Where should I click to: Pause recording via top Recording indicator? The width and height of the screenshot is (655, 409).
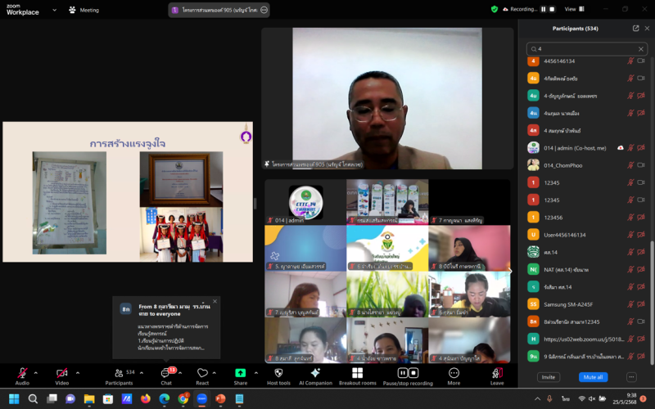tap(544, 9)
